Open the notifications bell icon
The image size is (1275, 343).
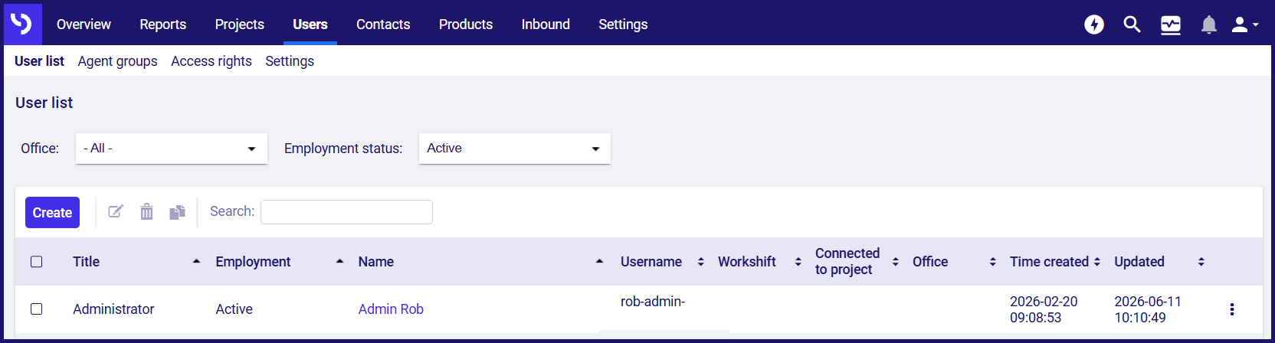pos(1209,25)
